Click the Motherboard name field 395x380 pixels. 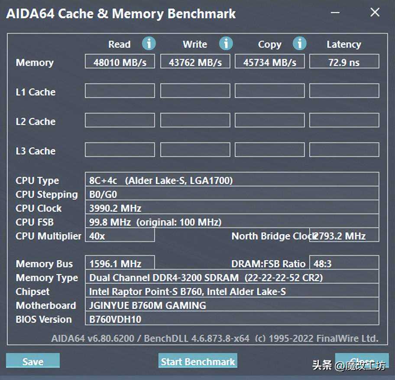[x=232, y=305]
